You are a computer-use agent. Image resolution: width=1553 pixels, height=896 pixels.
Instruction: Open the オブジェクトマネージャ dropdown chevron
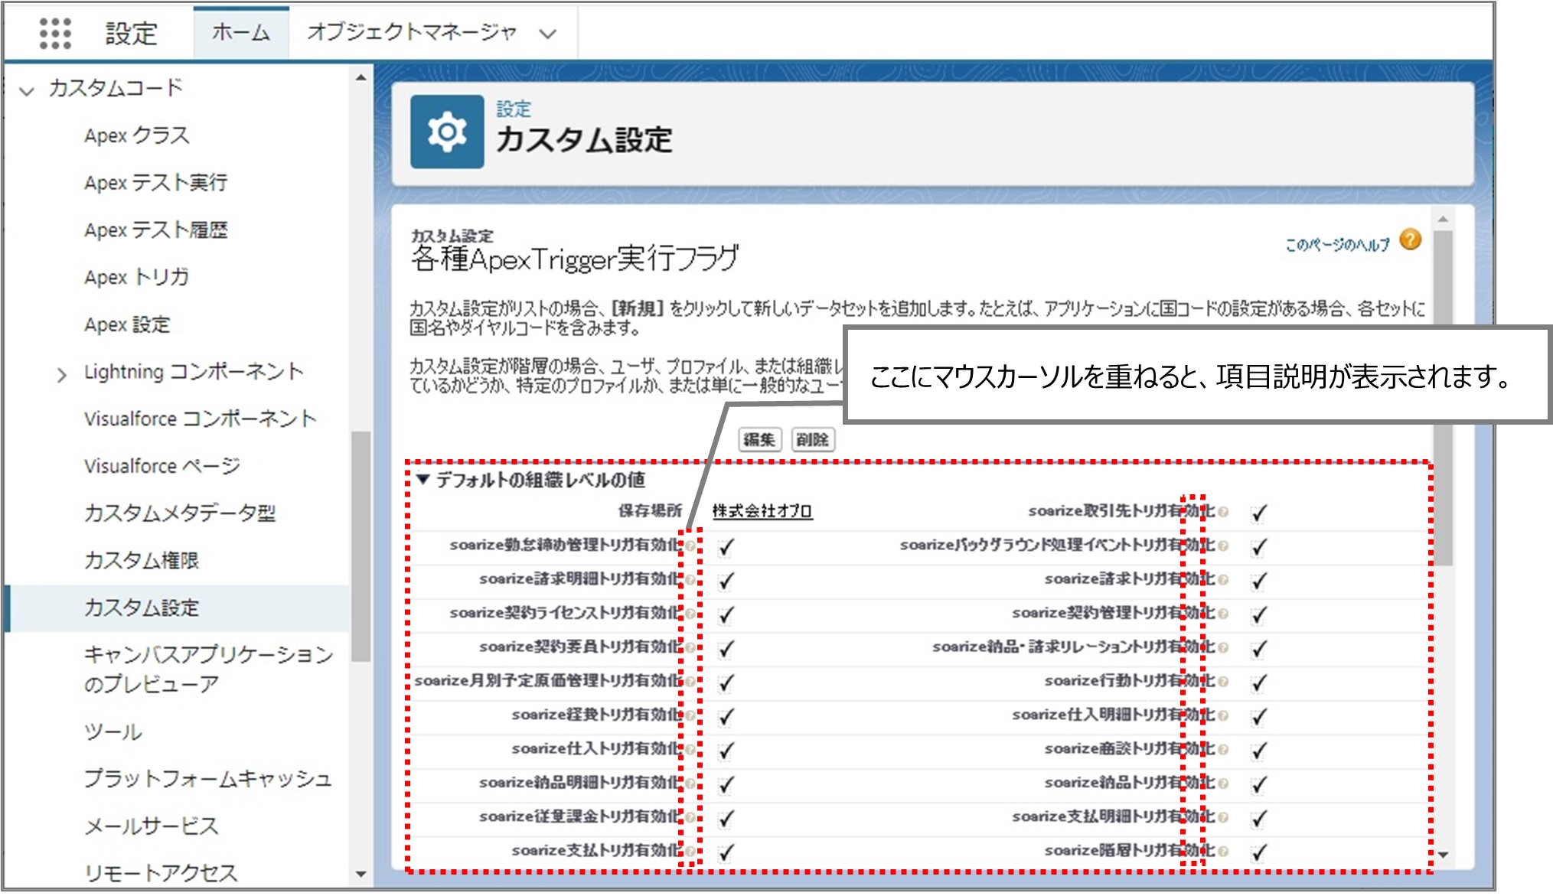547,34
